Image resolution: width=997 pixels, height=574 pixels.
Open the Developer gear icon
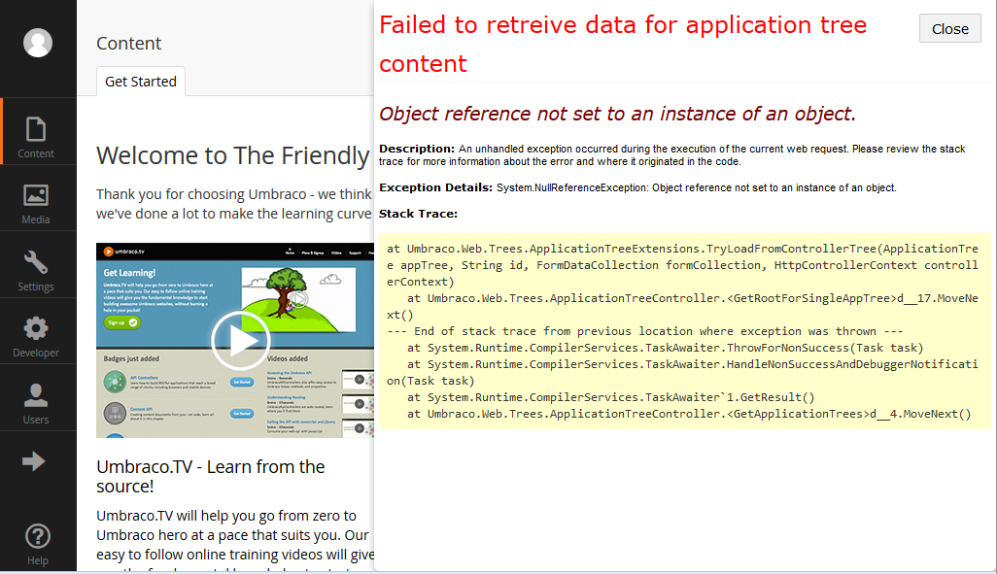(x=36, y=328)
